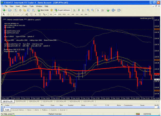The width and height of the screenshot is (161, 116).
Task: Open the Arrows objects dropdown
Action: (45, 14)
